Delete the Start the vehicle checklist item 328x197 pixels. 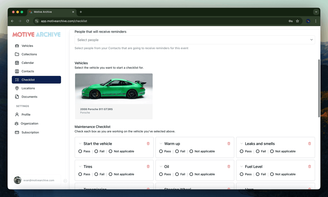[x=148, y=144]
